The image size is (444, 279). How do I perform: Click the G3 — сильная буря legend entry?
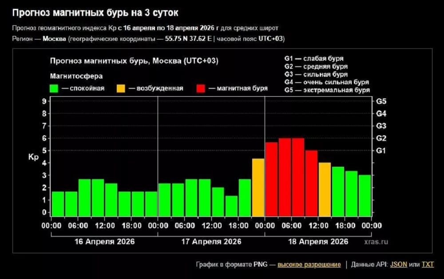316,74
